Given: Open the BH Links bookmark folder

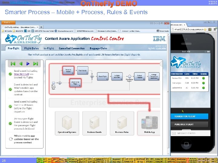Looking at the screenshot, I should 7,31.
